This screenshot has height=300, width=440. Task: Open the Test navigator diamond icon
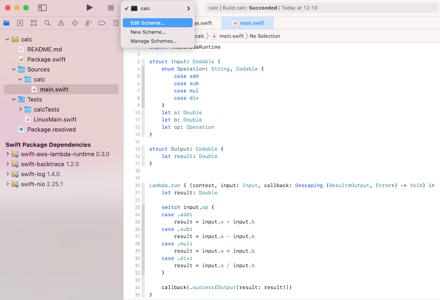pyautogui.click(x=75, y=23)
